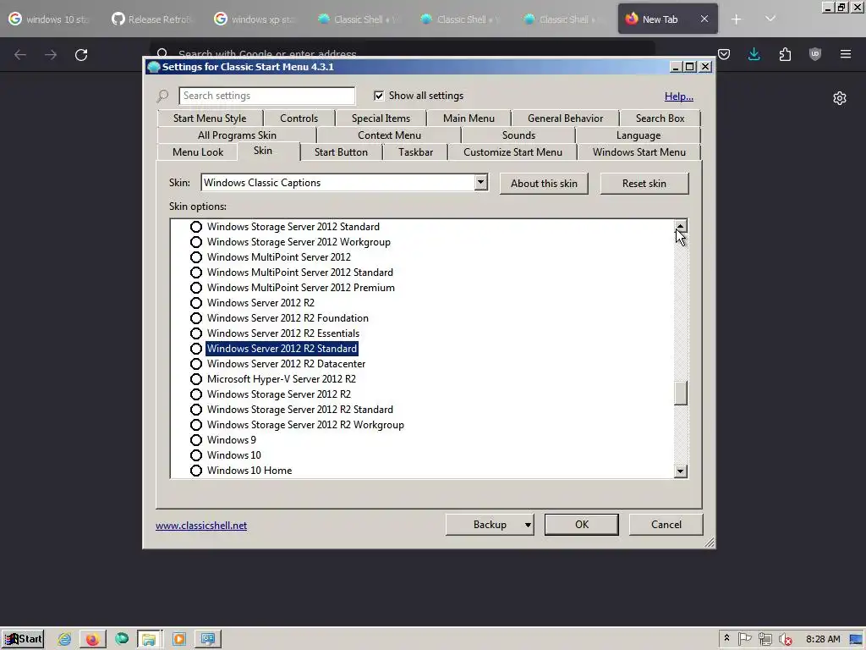Click About this skin button
The height and width of the screenshot is (650, 866).
(x=544, y=184)
